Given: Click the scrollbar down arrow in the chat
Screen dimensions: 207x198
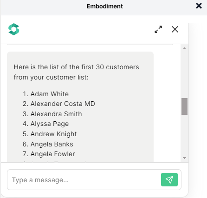Looking at the screenshot, I should coord(184,158).
